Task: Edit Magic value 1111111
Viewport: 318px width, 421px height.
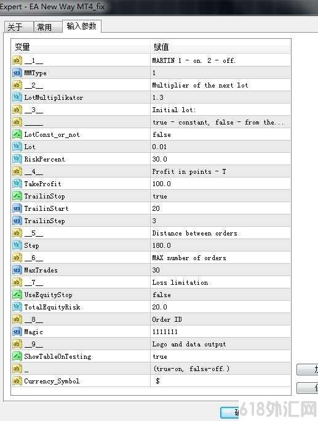Action: click(x=220, y=332)
